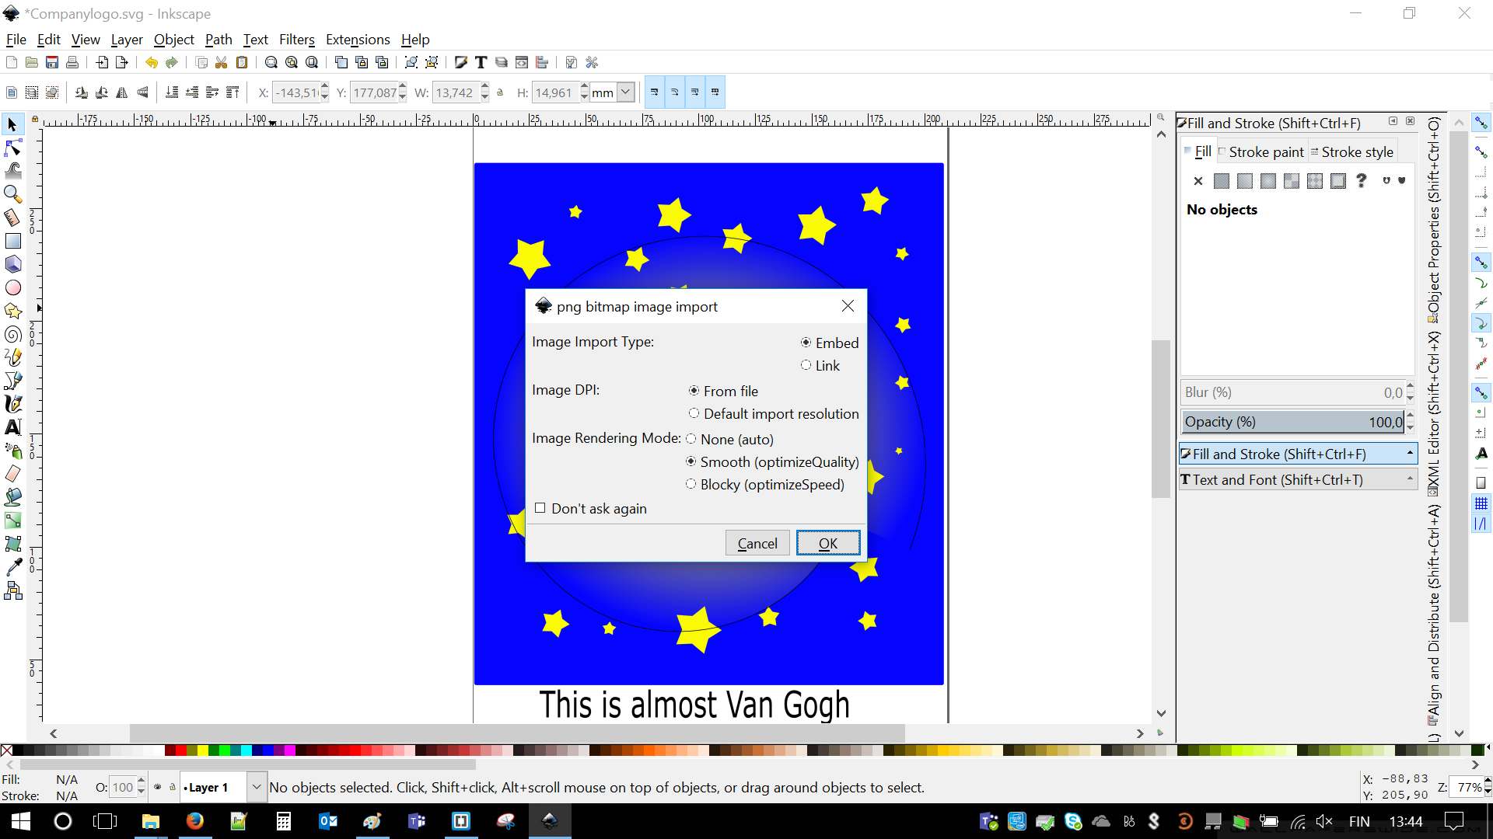1493x839 pixels.
Task: Open the Align and Distribute side tab
Action: tap(1433, 615)
